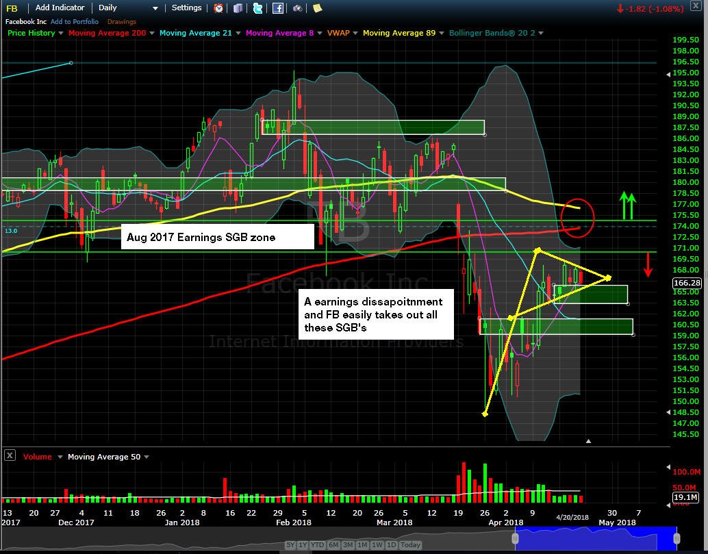Expand the Moving Average 200 dropdown
Screen dimensions: 708x554
point(152,33)
